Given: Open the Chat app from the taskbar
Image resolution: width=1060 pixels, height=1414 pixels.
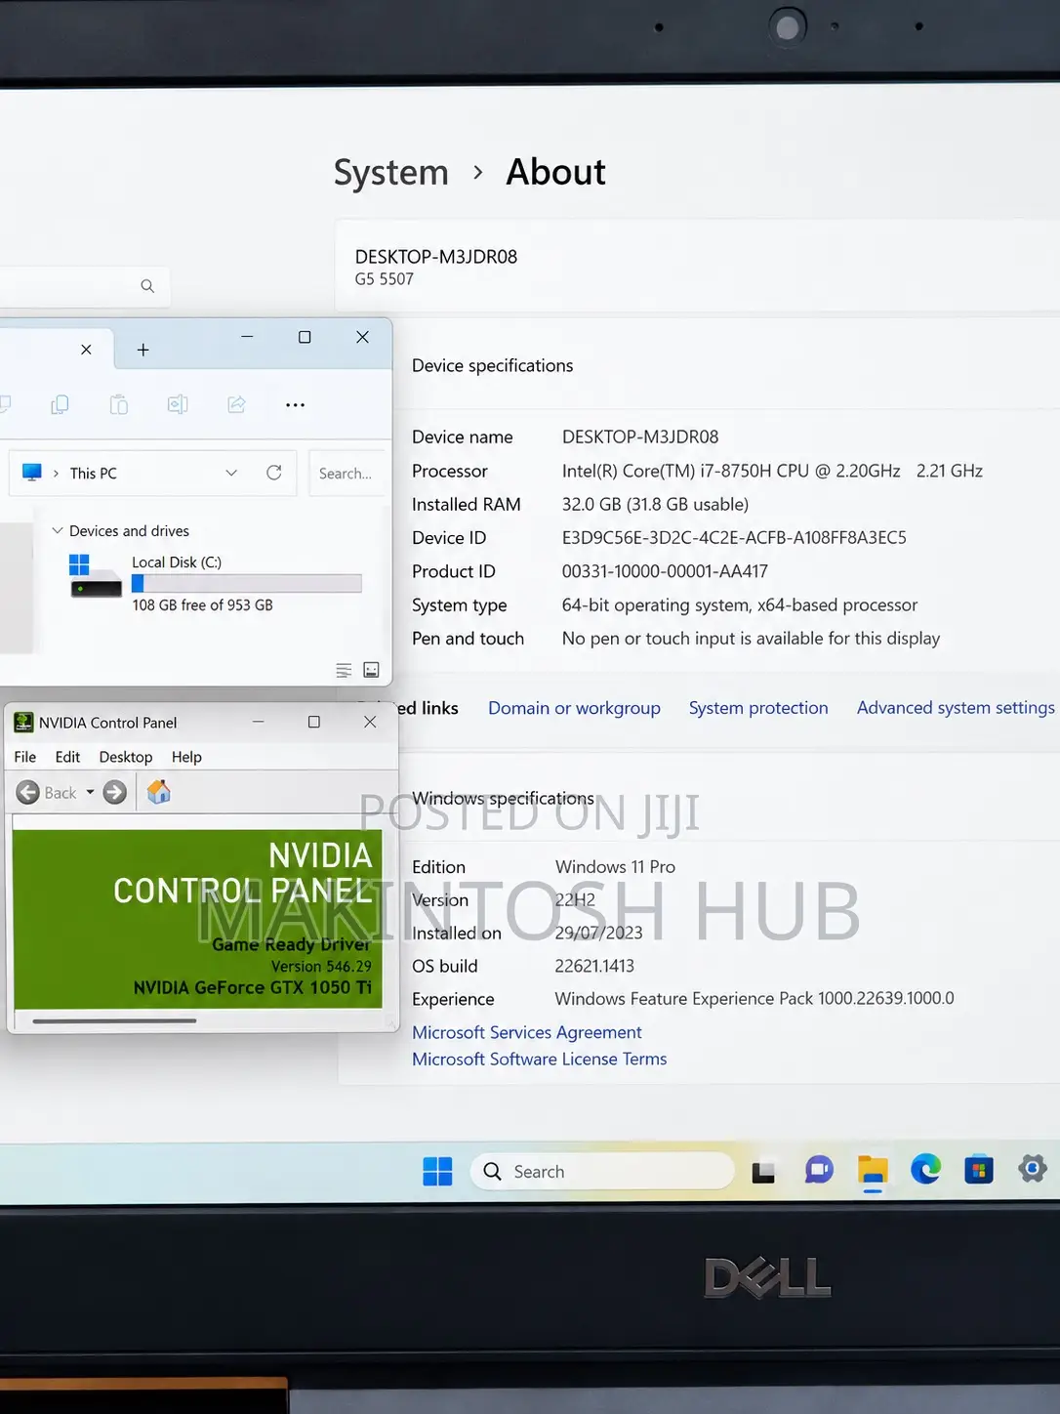Looking at the screenshot, I should 819,1169.
